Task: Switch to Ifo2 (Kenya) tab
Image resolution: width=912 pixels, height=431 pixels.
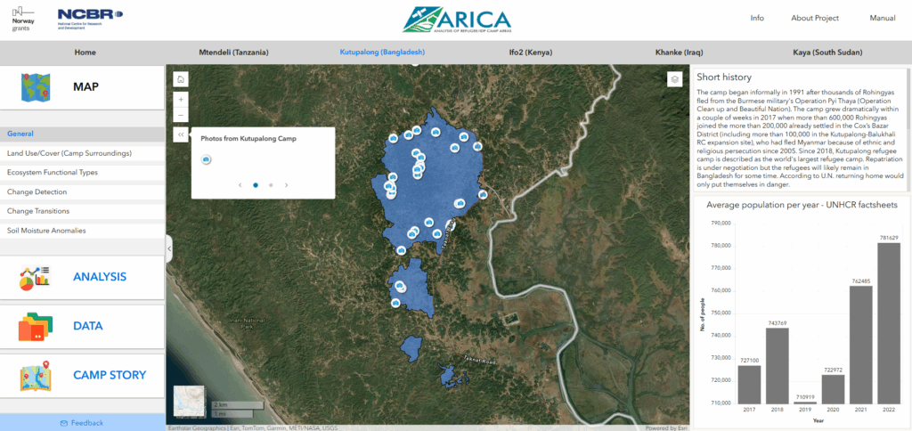Action: click(531, 53)
